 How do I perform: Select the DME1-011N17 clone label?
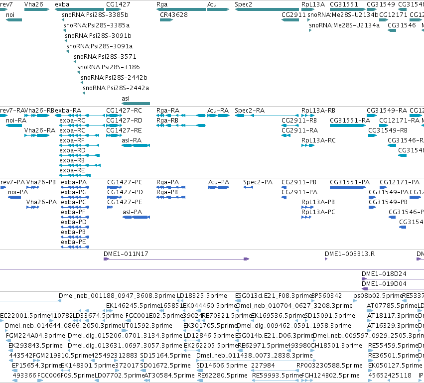126,254
